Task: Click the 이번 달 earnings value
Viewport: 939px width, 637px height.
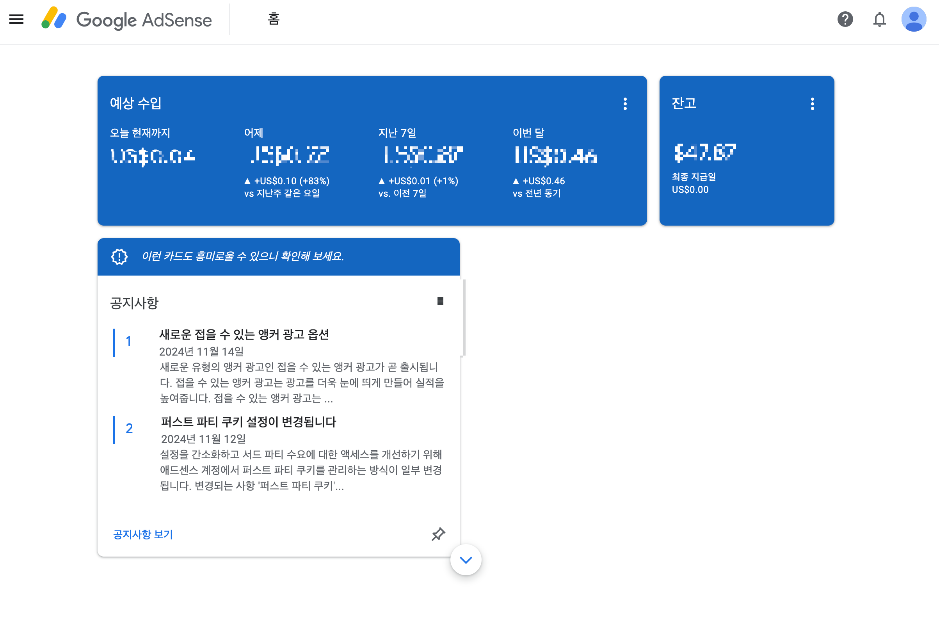Action: click(x=556, y=156)
